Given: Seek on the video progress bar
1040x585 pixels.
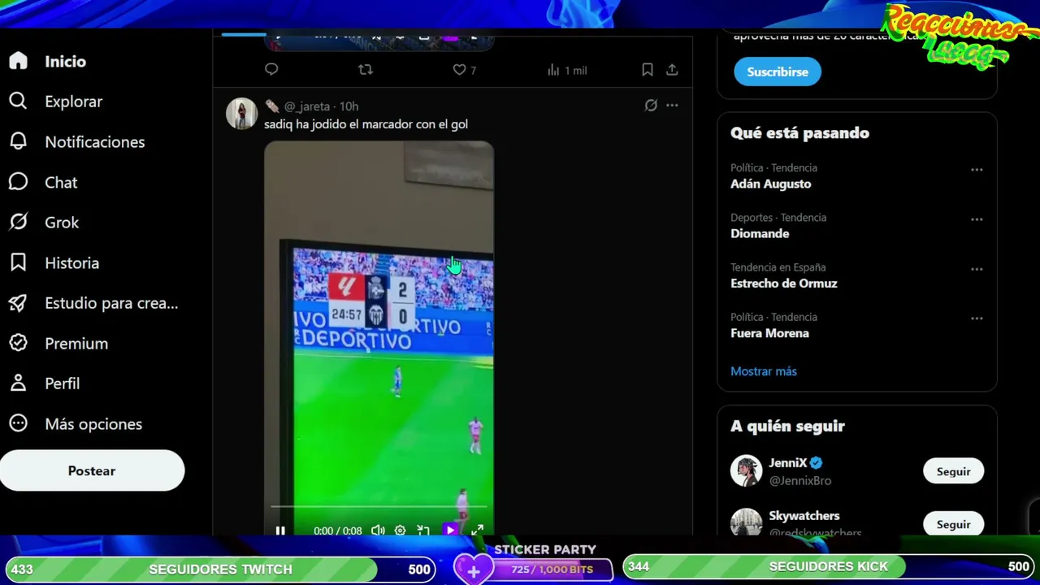Looking at the screenshot, I should pyautogui.click(x=379, y=506).
